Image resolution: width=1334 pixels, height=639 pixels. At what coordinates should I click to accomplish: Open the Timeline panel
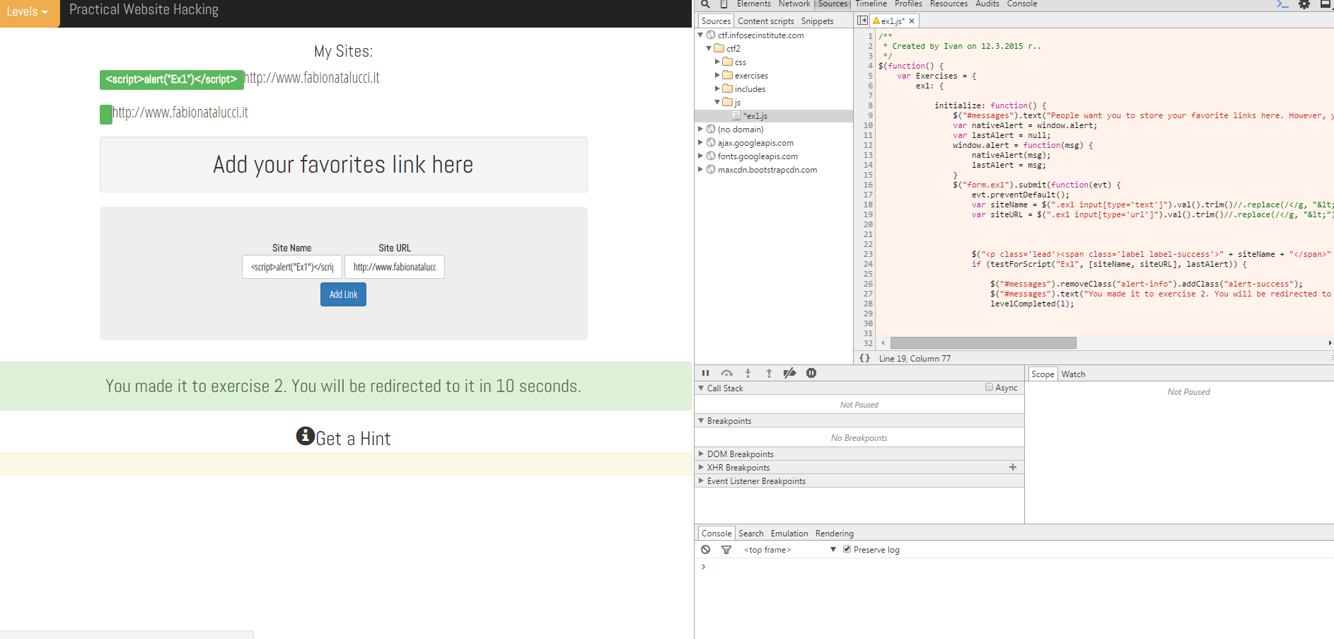pyautogui.click(x=871, y=4)
